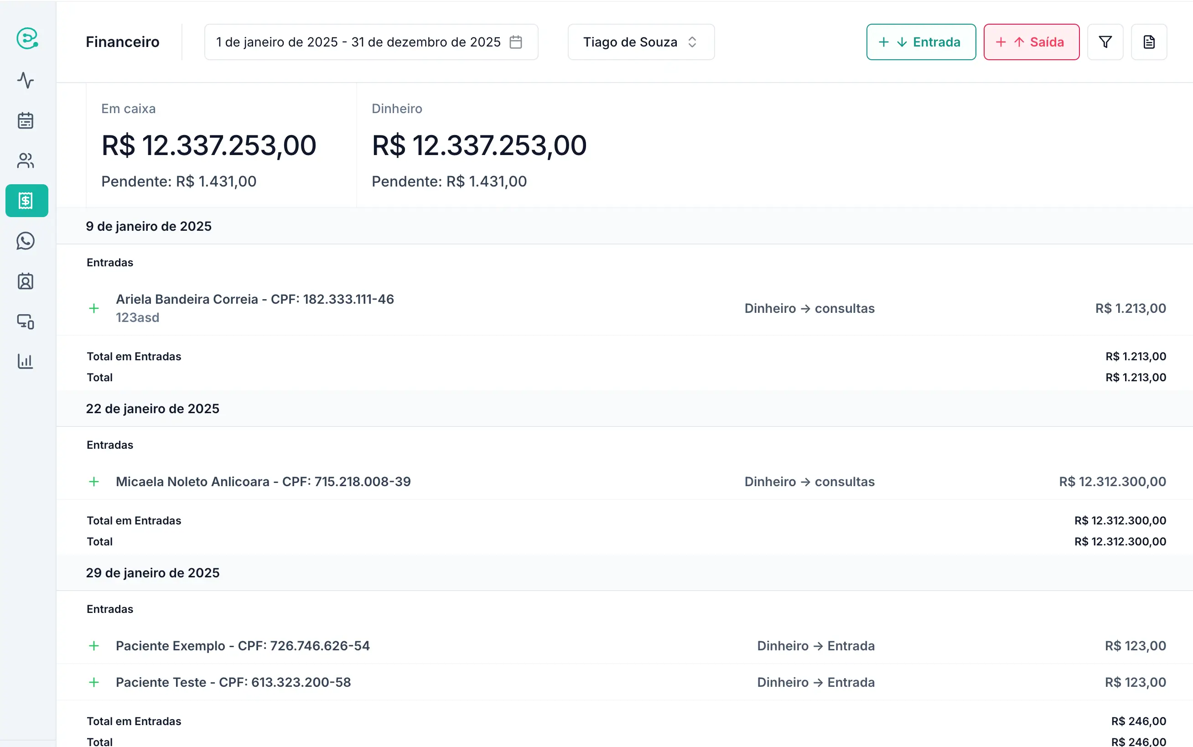The width and height of the screenshot is (1193, 747).
Task: Add a new Saída transaction
Action: [x=1031, y=42]
